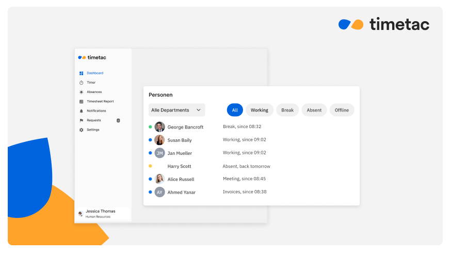Go to Requests in the sidebar
This screenshot has height=253, width=450.
(94, 120)
